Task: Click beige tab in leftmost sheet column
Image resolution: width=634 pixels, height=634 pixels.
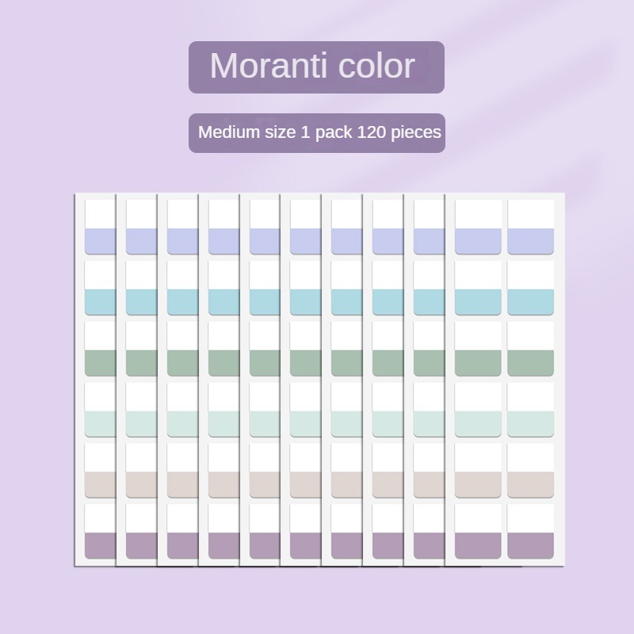Action: pos(100,483)
